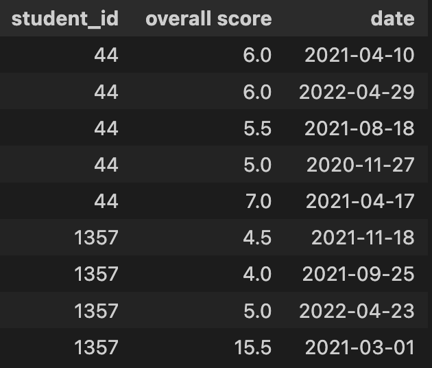The height and width of the screenshot is (368, 432).
Task: Click the date 2020-11-27 cell
Action: (x=361, y=165)
